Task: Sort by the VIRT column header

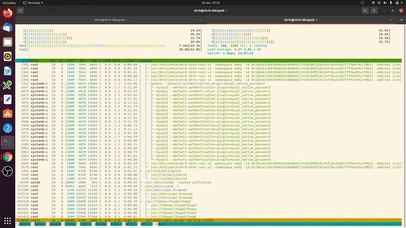Action: click(x=70, y=61)
